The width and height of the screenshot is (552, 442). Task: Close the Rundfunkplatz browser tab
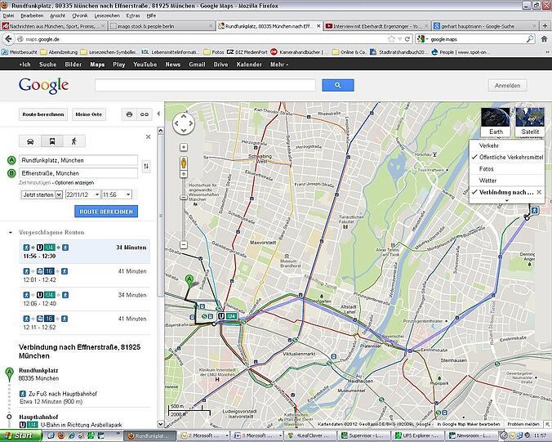click(x=318, y=26)
